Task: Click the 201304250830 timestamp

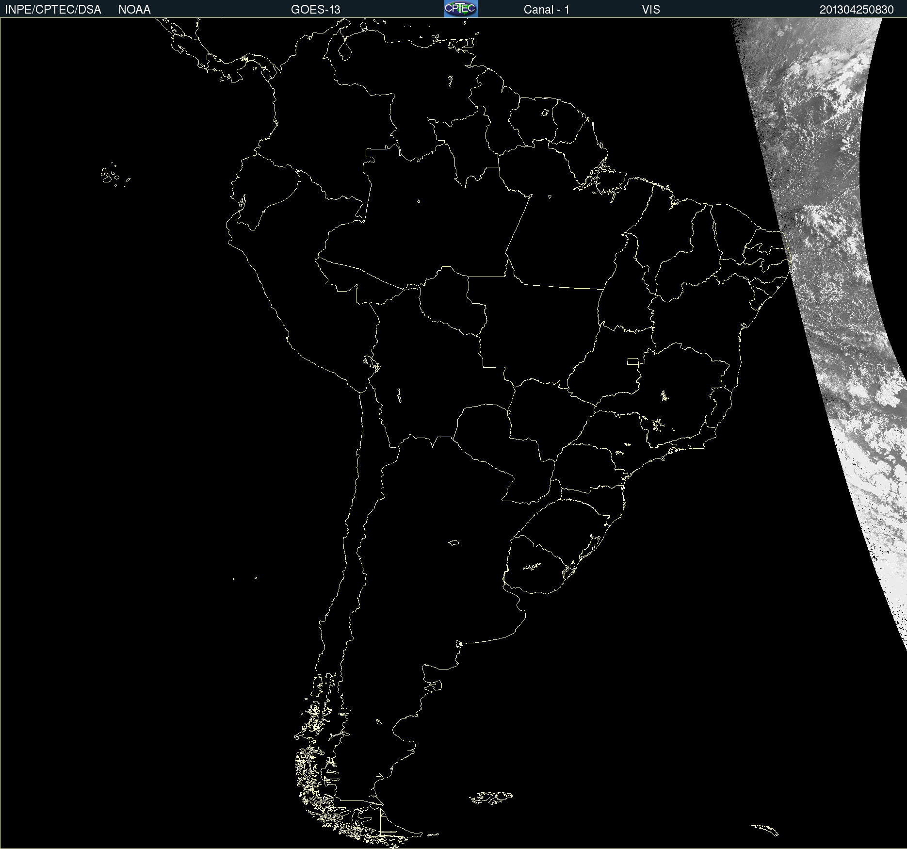Action: point(857,10)
